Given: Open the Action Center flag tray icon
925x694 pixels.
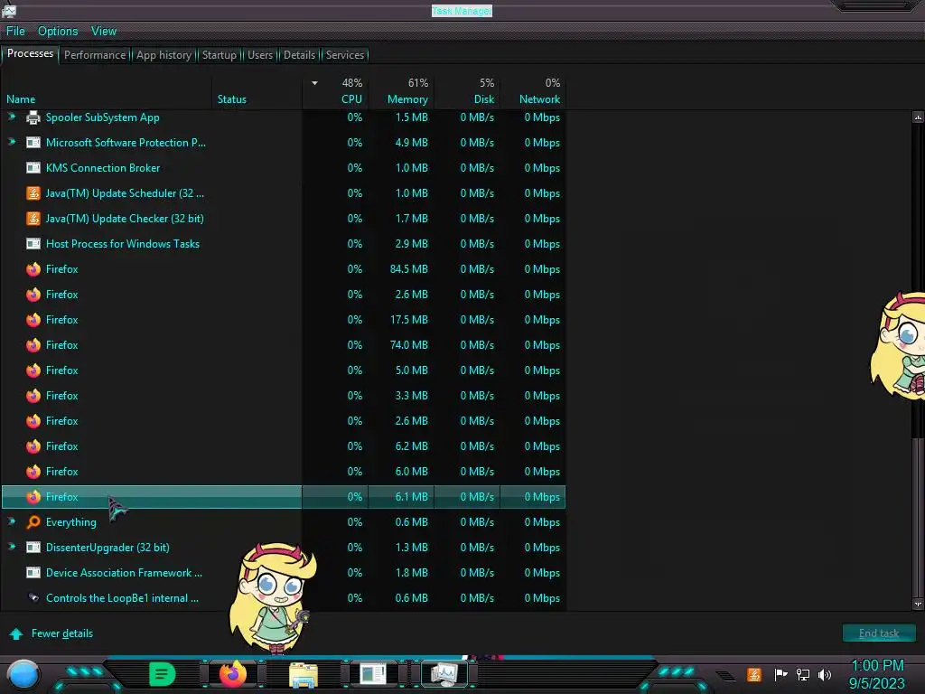Looking at the screenshot, I should (780, 674).
